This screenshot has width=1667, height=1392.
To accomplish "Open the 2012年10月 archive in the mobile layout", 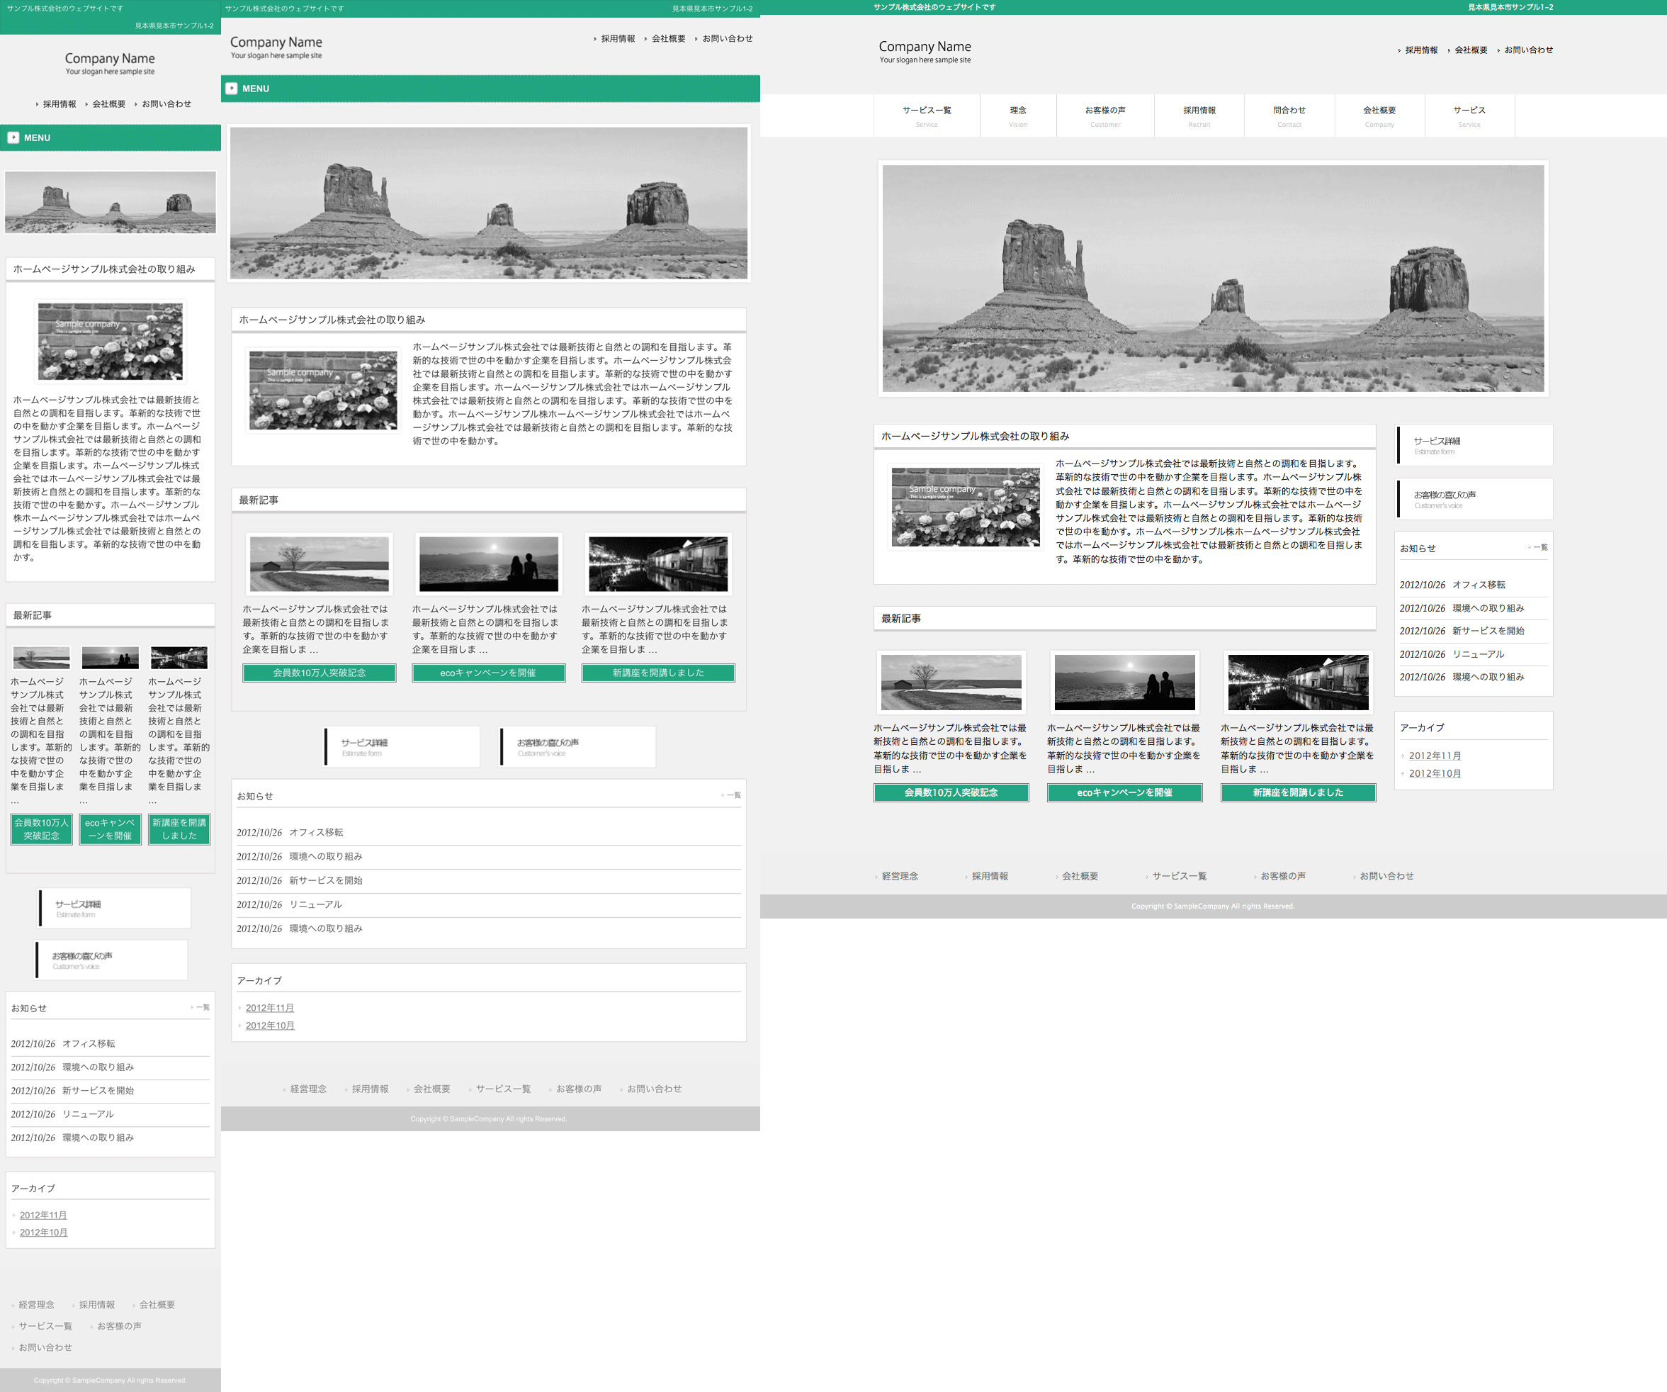I will coord(44,1233).
